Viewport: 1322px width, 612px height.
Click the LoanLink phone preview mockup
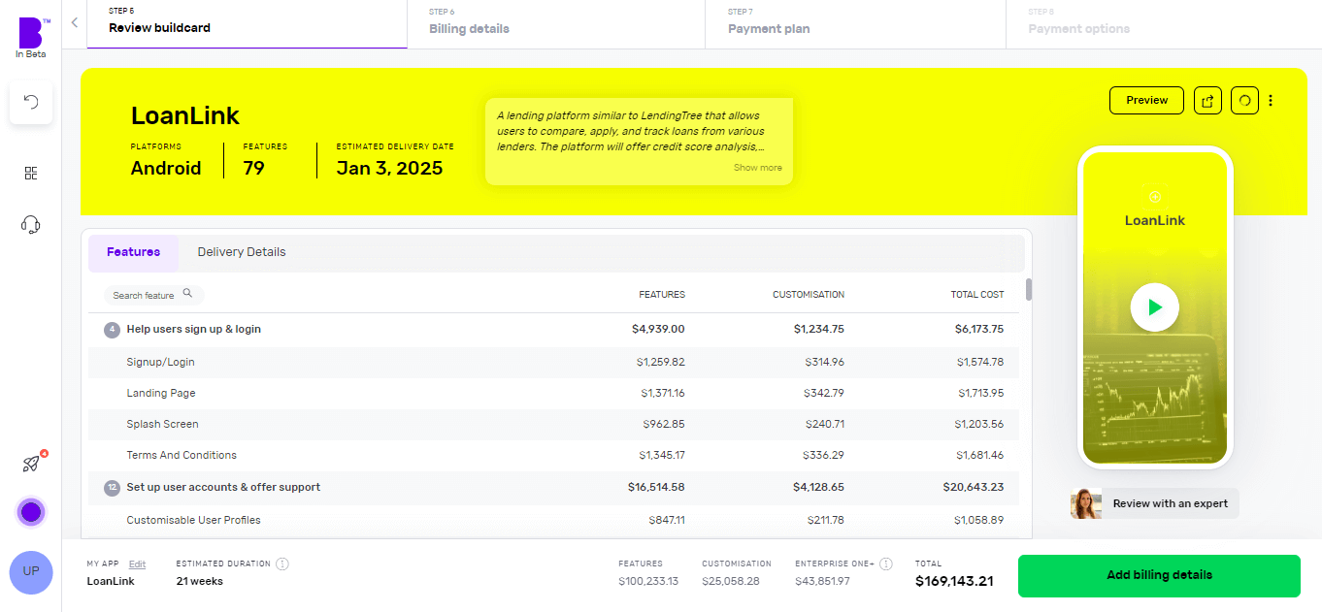tap(1155, 307)
